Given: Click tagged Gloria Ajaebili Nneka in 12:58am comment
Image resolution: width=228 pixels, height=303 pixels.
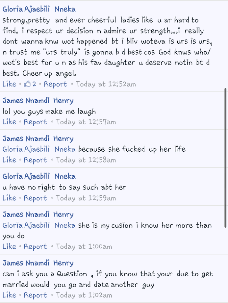Looking at the screenshot, I should tap(39, 149).
